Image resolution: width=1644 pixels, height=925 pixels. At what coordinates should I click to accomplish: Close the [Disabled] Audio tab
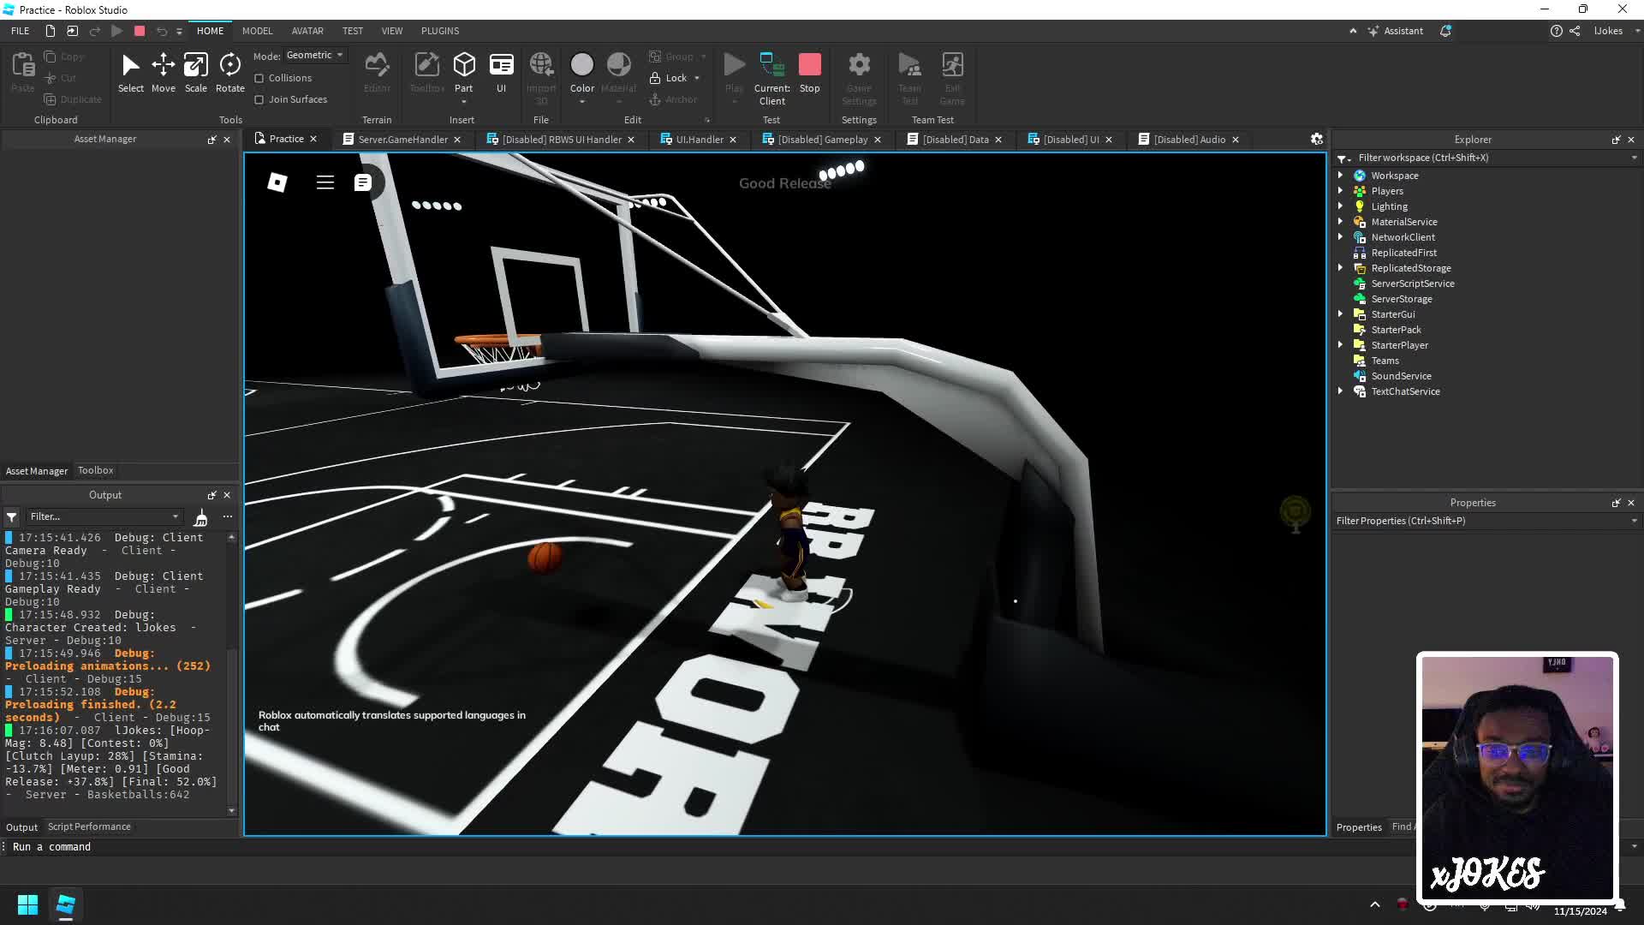coord(1235,140)
